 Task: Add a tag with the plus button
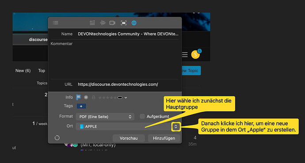click(x=81, y=106)
